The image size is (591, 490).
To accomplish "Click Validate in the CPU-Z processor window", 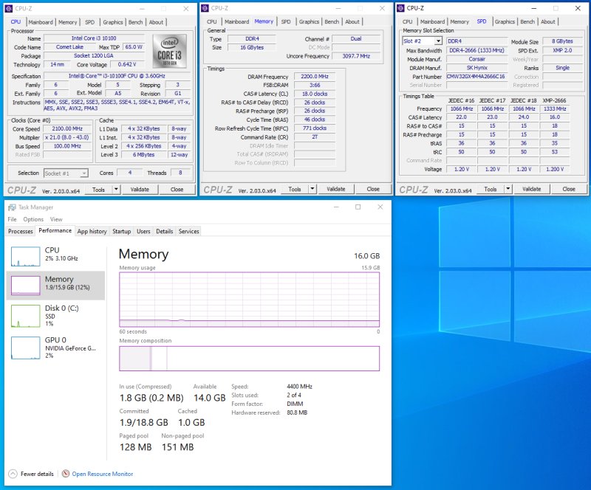I will [140, 189].
